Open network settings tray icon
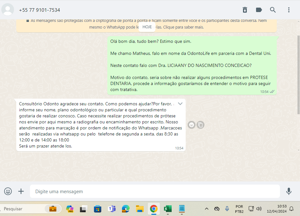Screen dimensions: 300x216 coord(251,209)
